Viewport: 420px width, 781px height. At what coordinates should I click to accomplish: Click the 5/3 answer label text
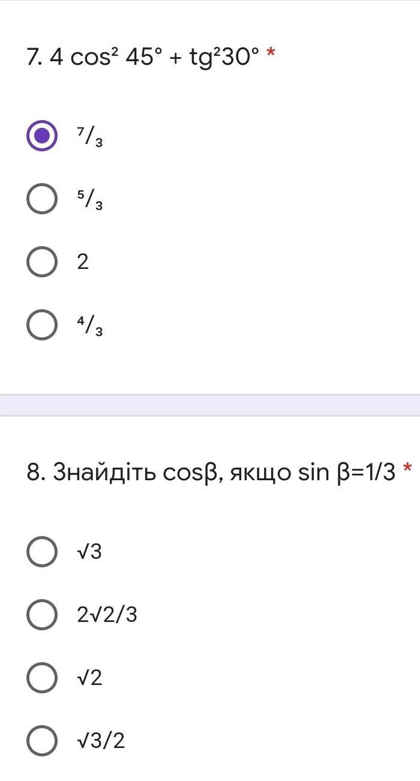click(x=89, y=200)
